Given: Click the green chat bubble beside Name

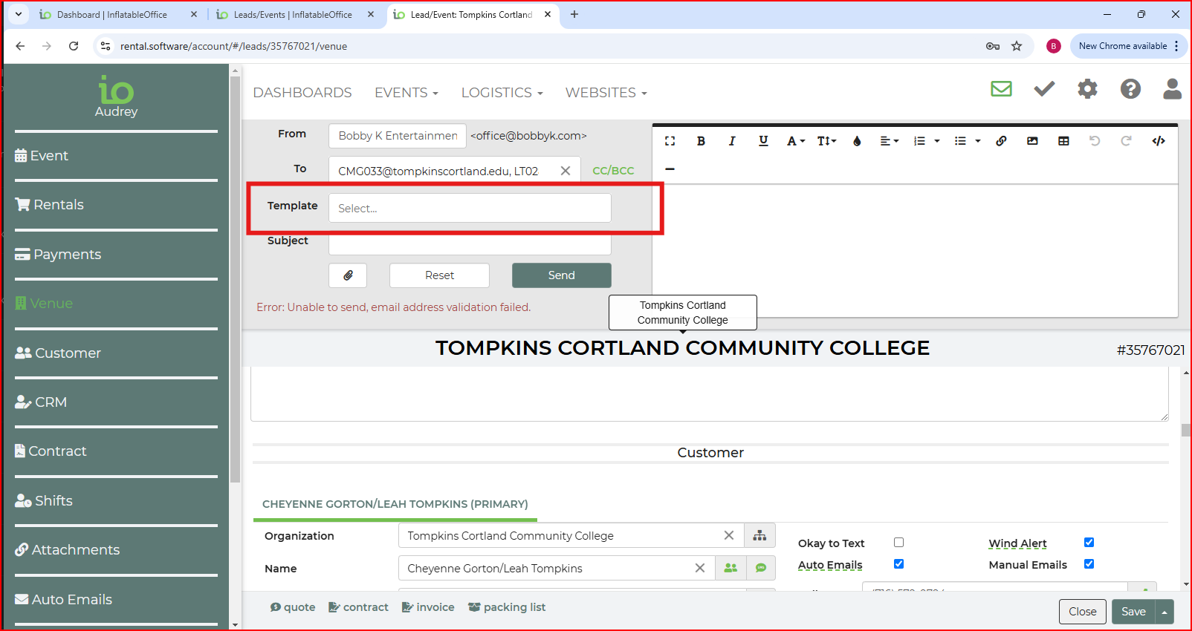Looking at the screenshot, I should tap(761, 568).
